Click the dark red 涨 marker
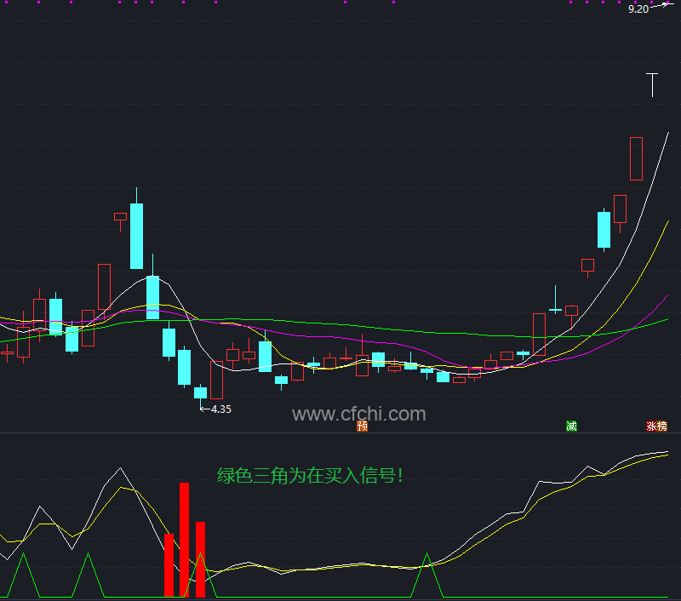 tap(651, 426)
